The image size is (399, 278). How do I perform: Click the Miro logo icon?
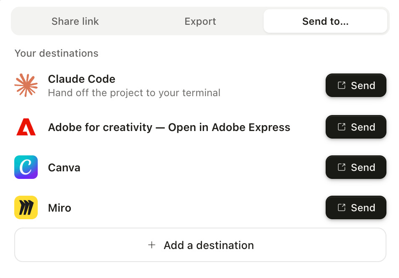click(x=26, y=207)
